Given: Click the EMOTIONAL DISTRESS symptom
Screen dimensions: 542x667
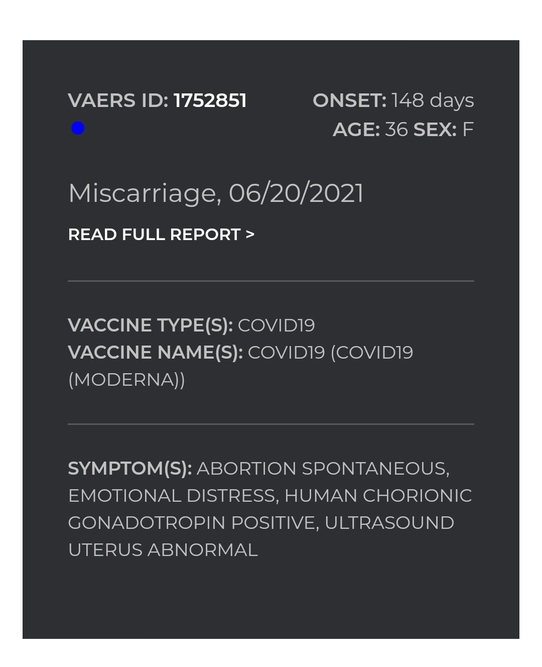Looking at the screenshot, I should pyautogui.click(x=173, y=496).
